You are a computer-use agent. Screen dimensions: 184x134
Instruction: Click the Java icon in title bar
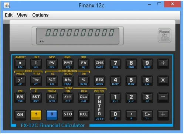pos(7,5)
